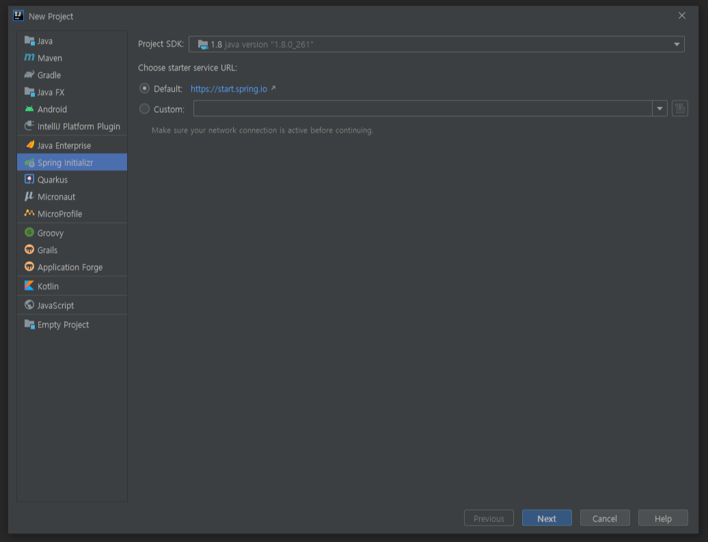
Task: Expand the Custom URL history dropdown arrow
Action: coord(659,109)
